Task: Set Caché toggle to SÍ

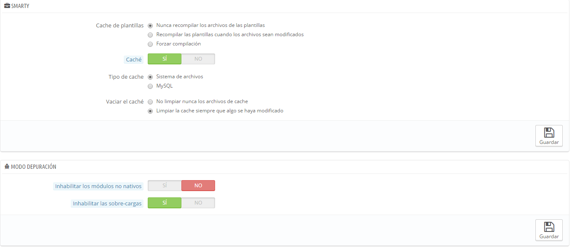Action: [165, 59]
